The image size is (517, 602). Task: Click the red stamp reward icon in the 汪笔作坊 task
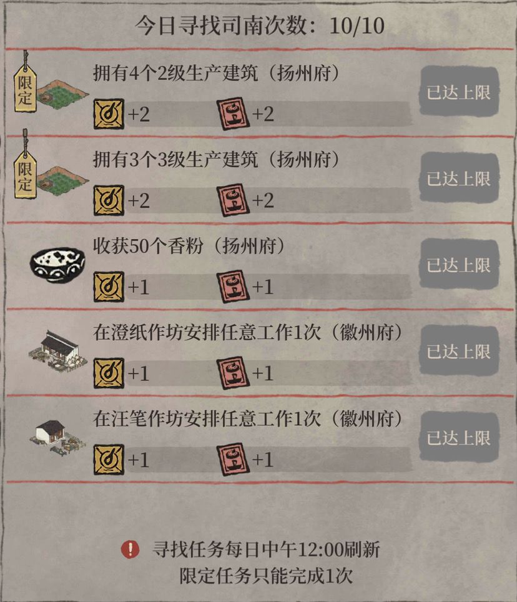click(x=233, y=459)
